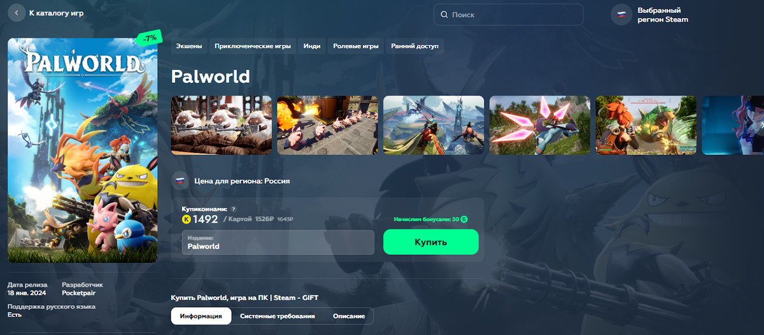764x335 pixels.
Task: Click the back arrow icon
Action: click(16, 13)
